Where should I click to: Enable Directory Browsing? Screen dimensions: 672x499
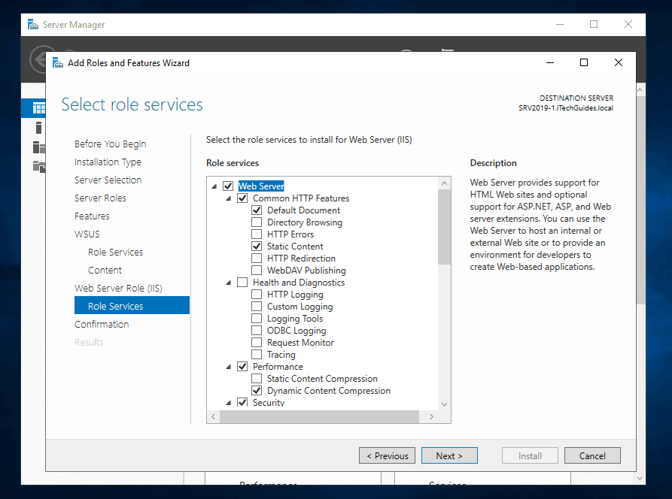click(257, 222)
